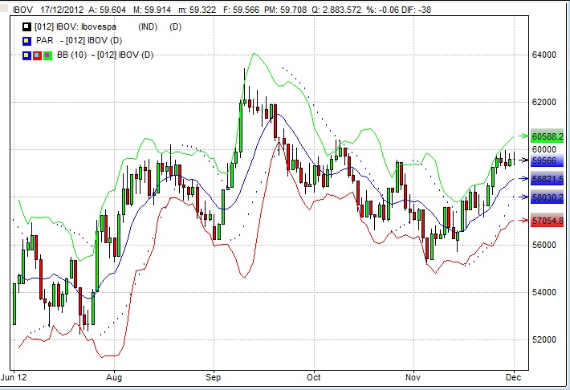Click the red arrow pointing to 57054.8
Viewport: 570px width, 390px height.
[x=524, y=220]
